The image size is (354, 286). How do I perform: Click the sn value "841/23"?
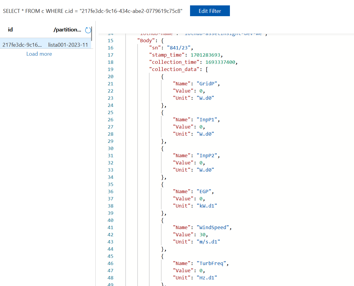pyautogui.click(x=179, y=48)
